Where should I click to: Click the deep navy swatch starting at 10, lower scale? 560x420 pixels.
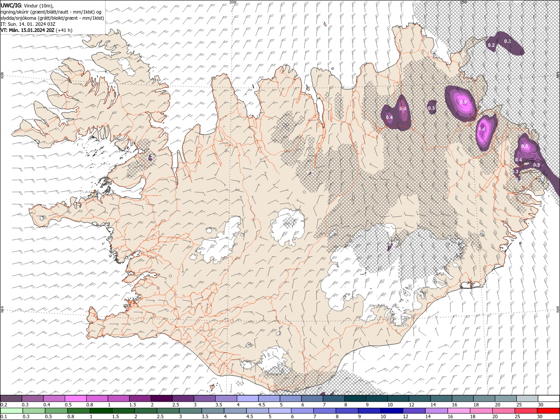pyautogui.click(x=392, y=411)
